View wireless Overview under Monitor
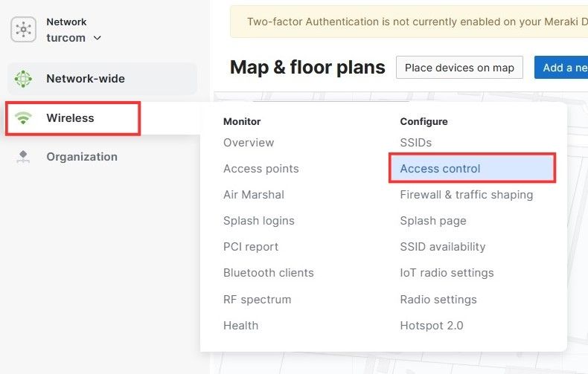This screenshot has width=588, height=374. click(249, 143)
